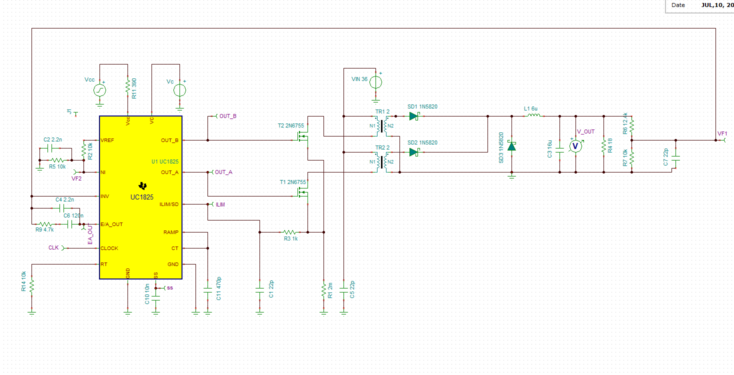
Task: Click the V_OUT voltmeter symbol
Action: point(575,146)
